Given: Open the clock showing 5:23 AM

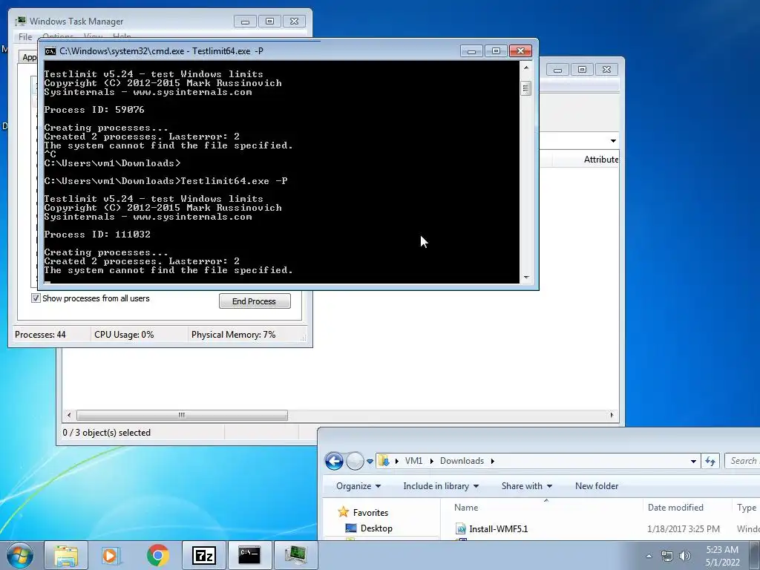Looking at the screenshot, I should (x=722, y=556).
